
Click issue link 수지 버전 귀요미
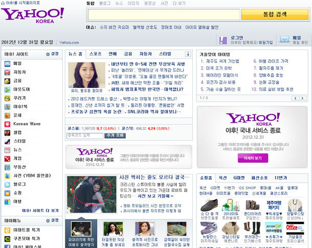(115, 27)
